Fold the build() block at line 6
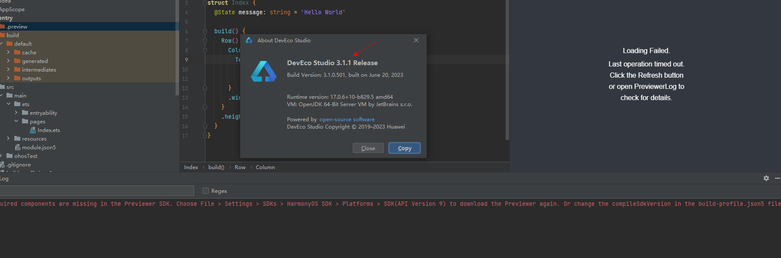 click(x=205, y=31)
